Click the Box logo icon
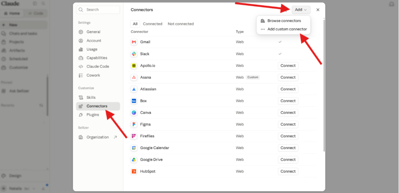 pyautogui.click(x=134, y=101)
